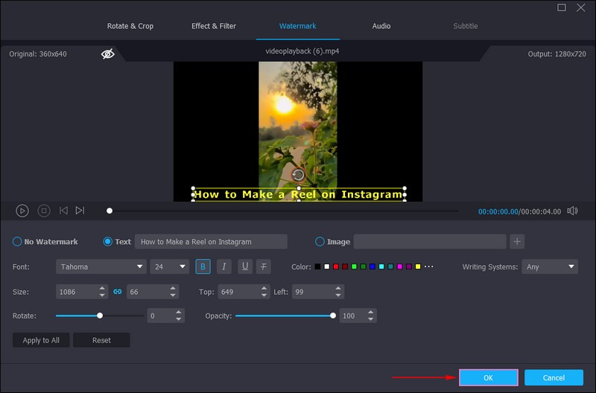Viewport: 596px width, 393px height.
Task: Pick the yellow color swatch
Action: pyautogui.click(x=418, y=266)
